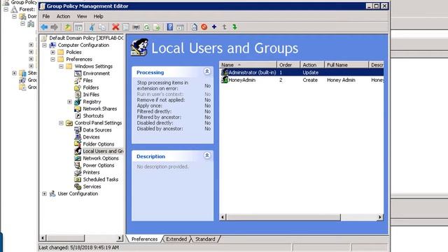448x252 pixels.
Task: Collapse the Preferences node
Action: coord(53,59)
